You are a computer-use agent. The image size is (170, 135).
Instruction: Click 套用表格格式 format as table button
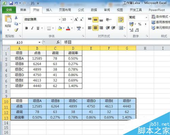pyautogui.click(x=161, y=22)
